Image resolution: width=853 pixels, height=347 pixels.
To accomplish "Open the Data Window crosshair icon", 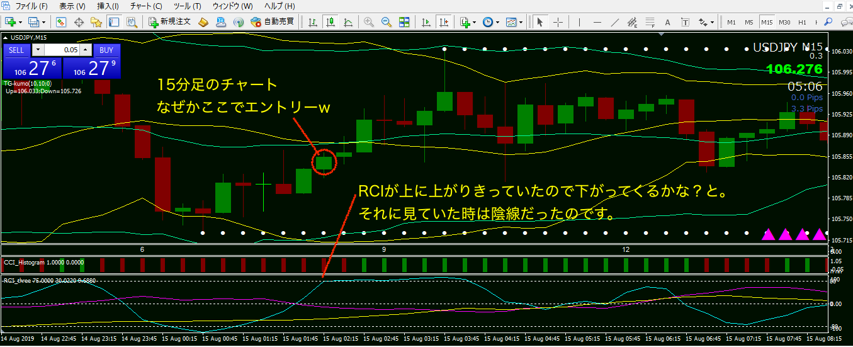I will [x=79, y=22].
